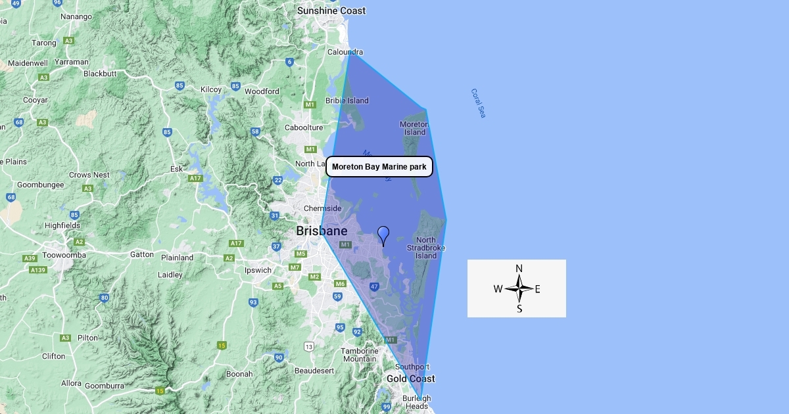Click the Coral Sea label
Screen dimensions: 789x414
[x=478, y=104]
